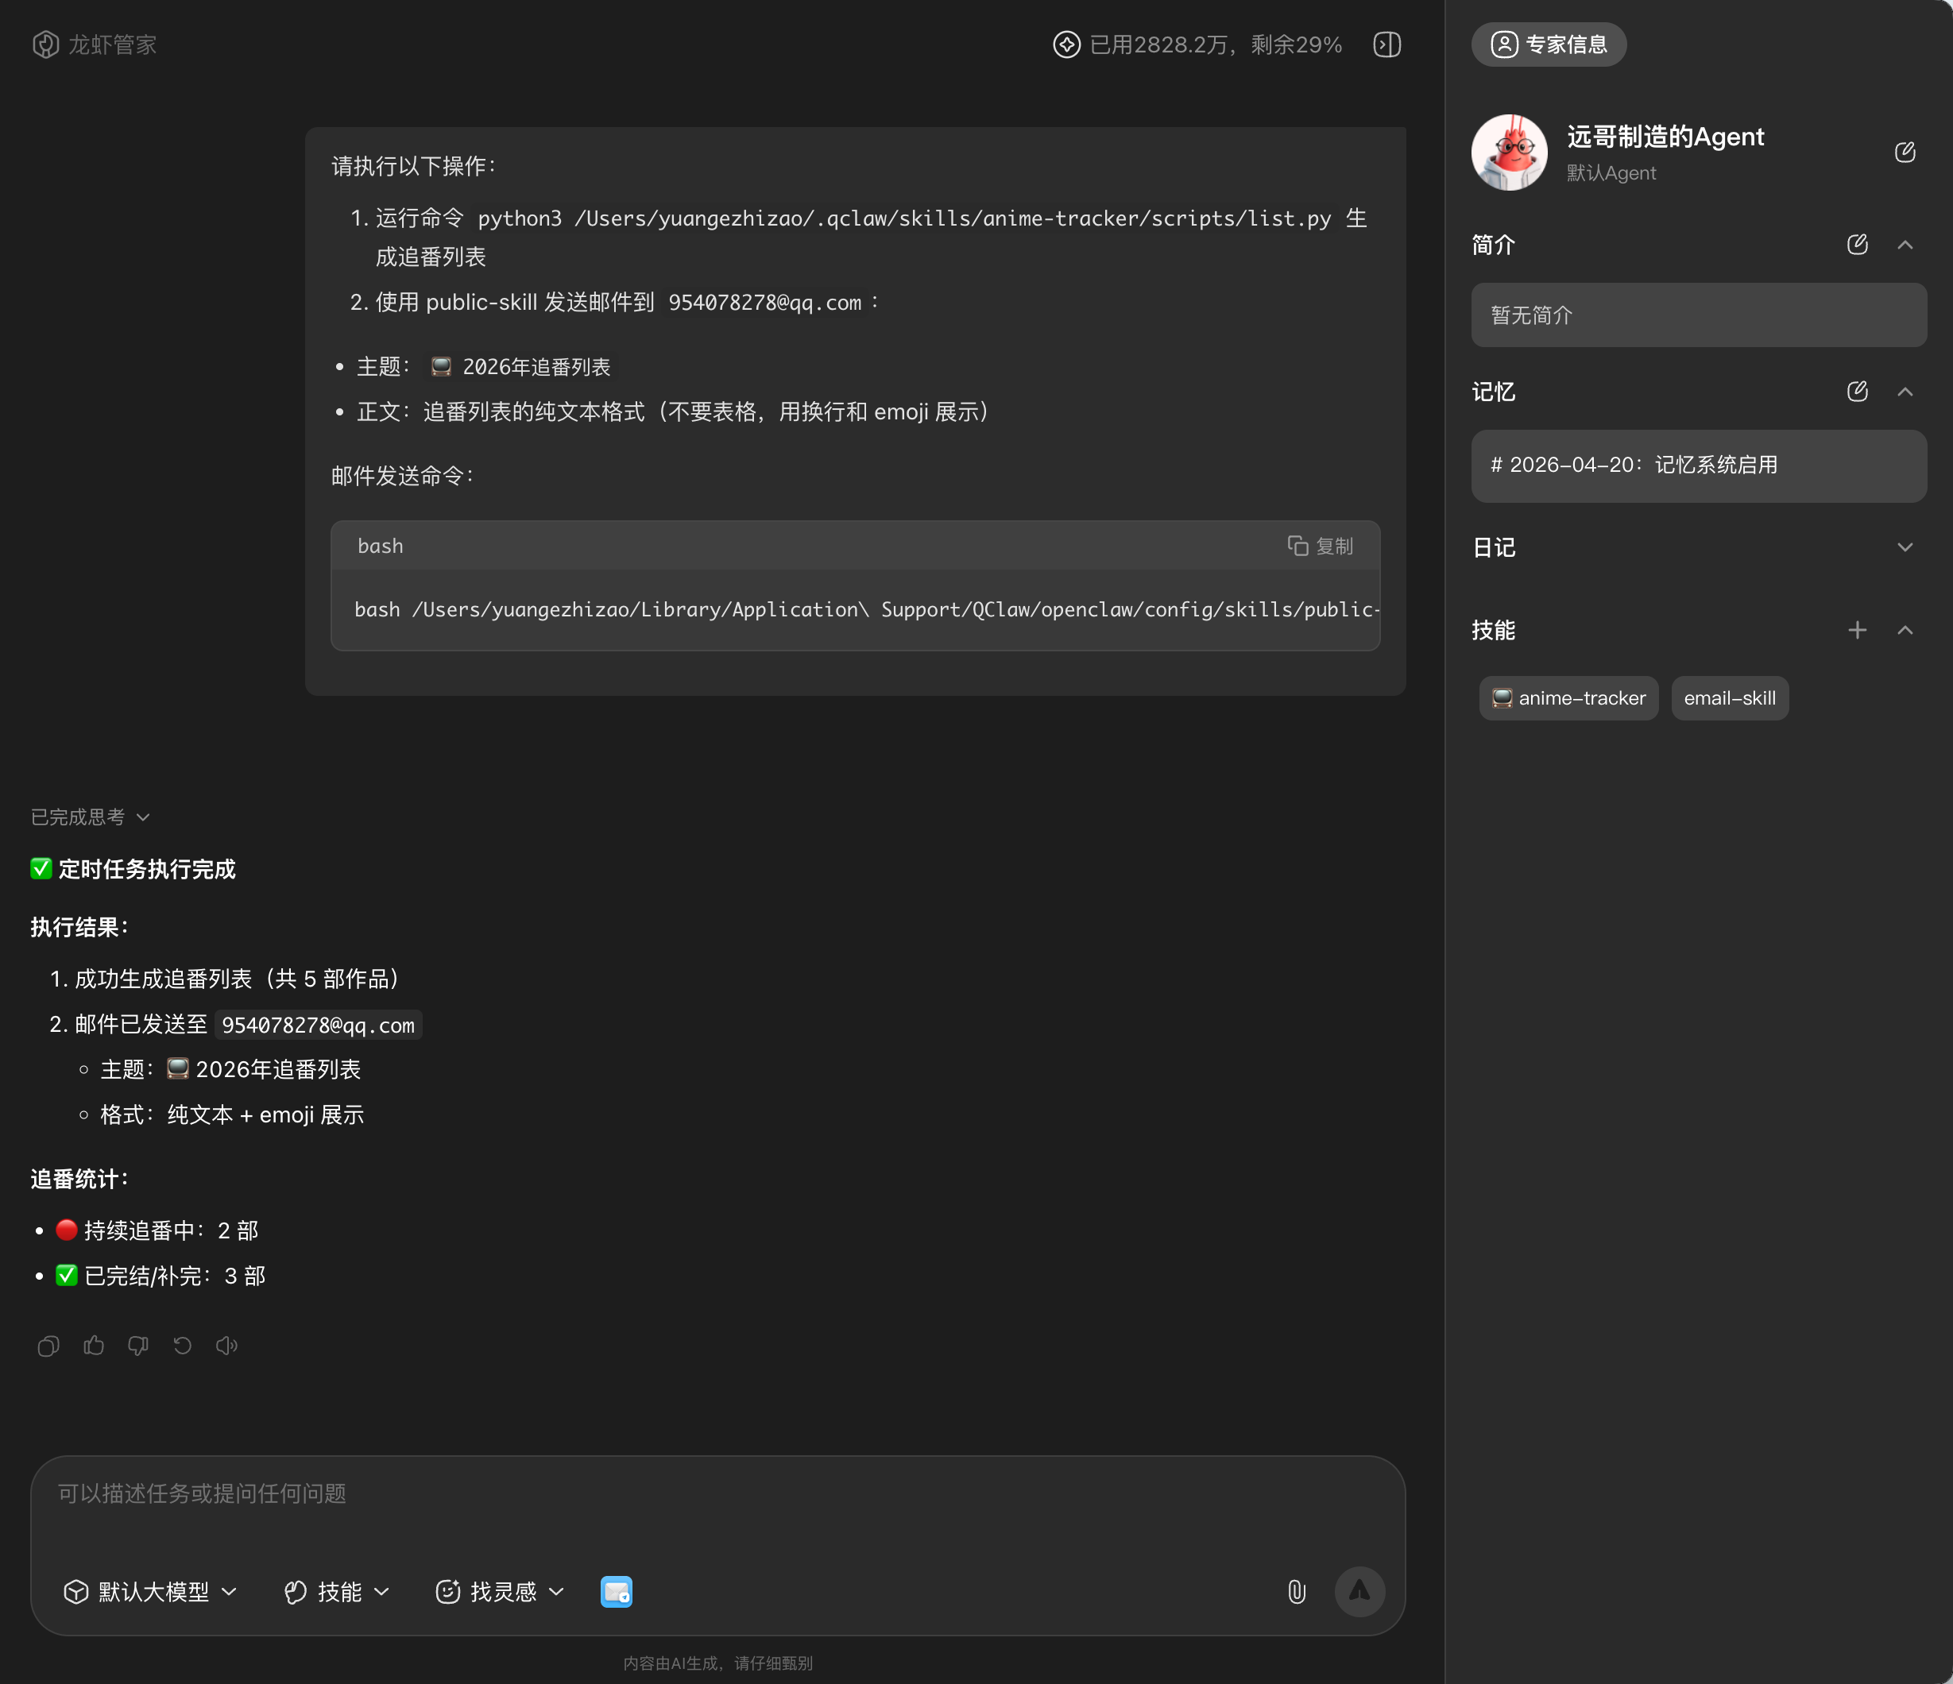
Task: Click the anime-tracker skill tag
Action: [1568, 698]
